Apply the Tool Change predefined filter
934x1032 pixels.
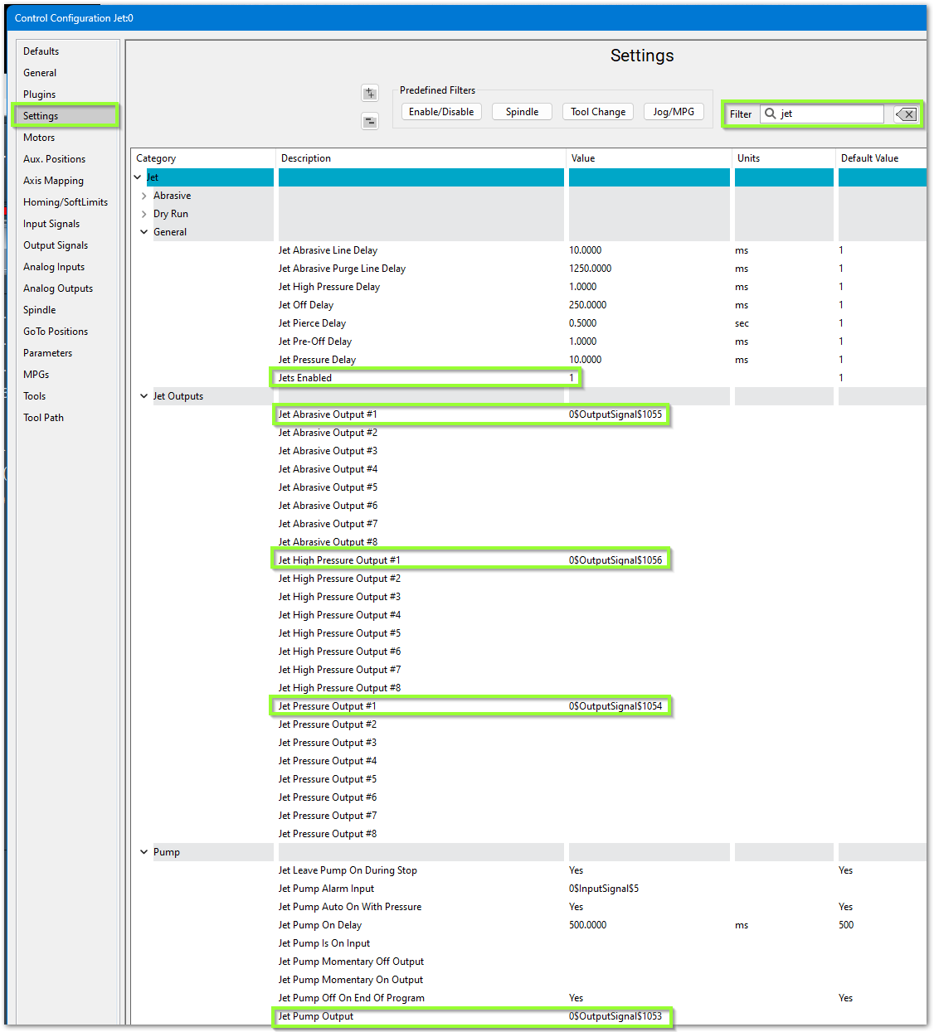(x=598, y=112)
